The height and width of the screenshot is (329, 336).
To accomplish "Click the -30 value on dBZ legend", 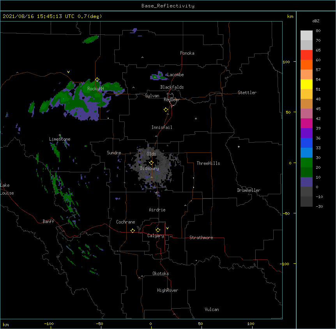I will [319, 207].
